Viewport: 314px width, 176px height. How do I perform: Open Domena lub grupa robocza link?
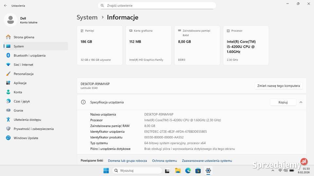[x=127, y=161]
